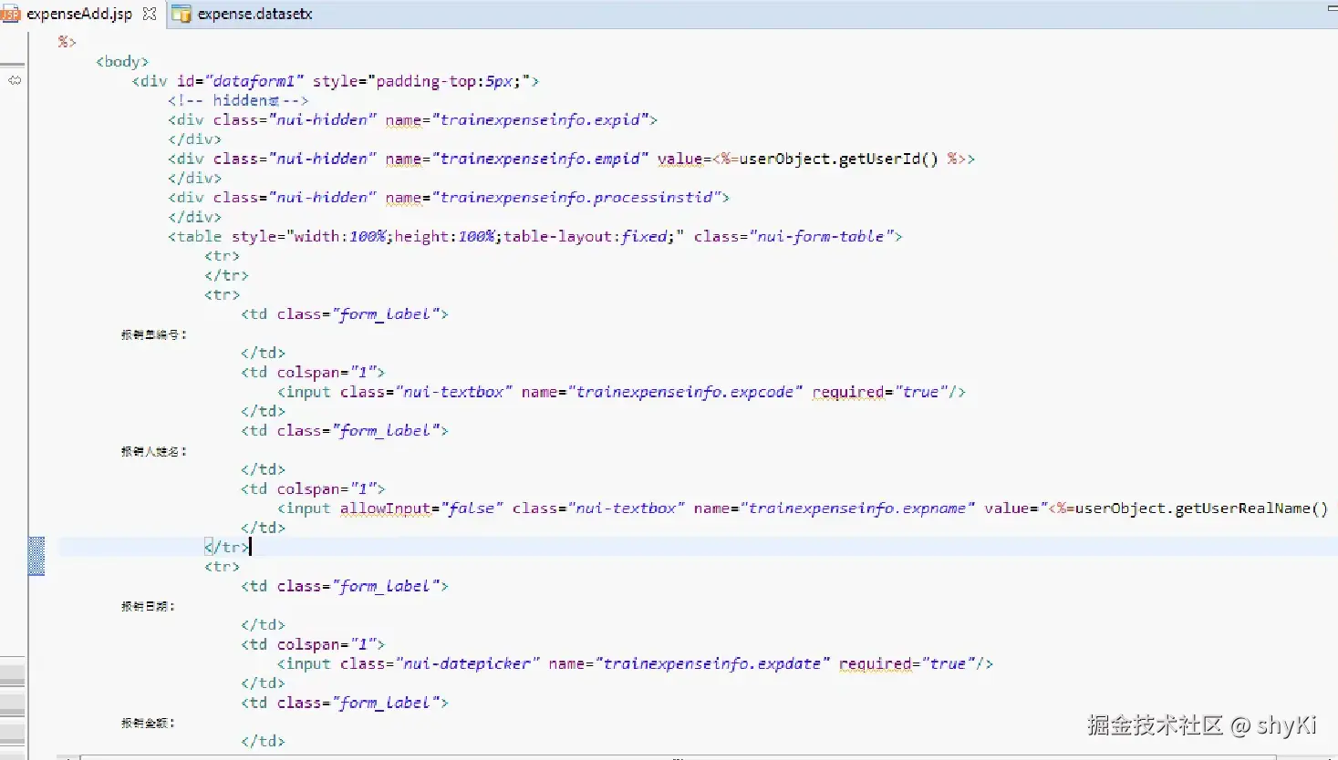Minimize the editor area using top-right icon
Image resolution: width=1338 pixels, height=760 pixels.
tap(1332, 8)
